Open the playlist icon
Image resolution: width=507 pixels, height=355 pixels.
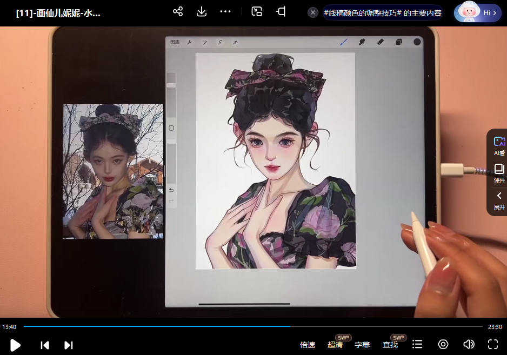(417, 344)
